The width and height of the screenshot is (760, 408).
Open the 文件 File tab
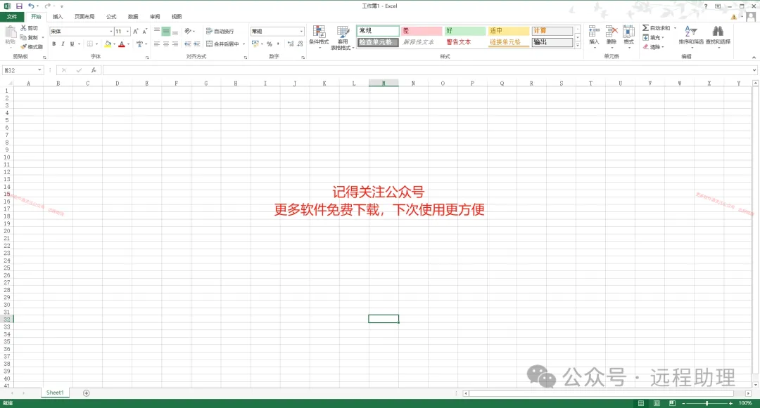(x=12, y=16)
